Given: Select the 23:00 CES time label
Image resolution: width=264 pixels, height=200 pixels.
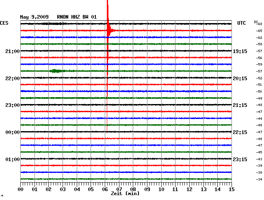Looking at the screenshot, I should click(13, 105).
